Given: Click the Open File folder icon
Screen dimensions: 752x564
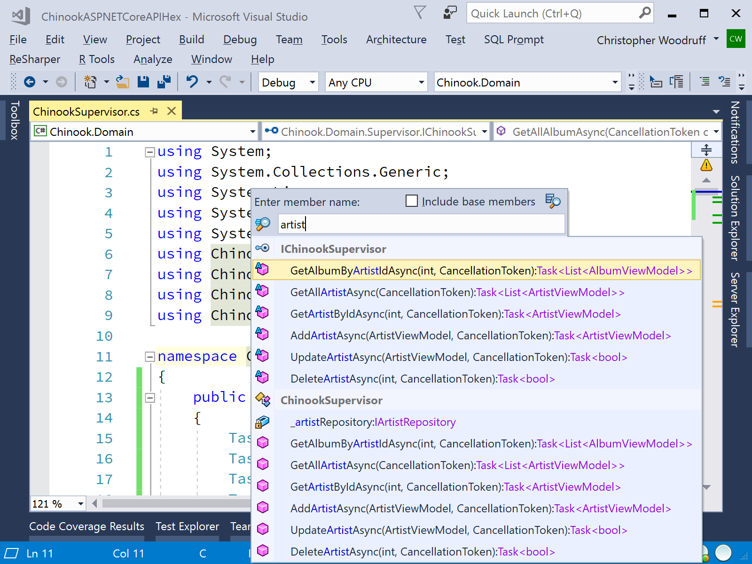Looking at the screenshot, I should pyautogui.click(x=123, y=82).
